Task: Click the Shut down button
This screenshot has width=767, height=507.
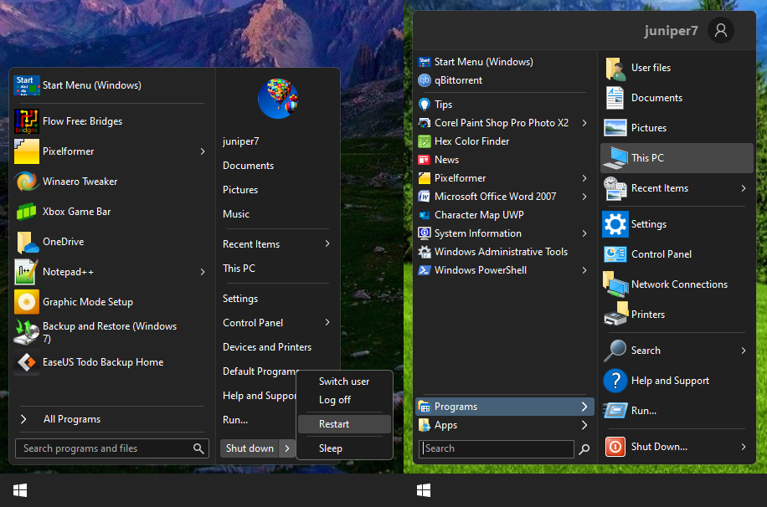Action: point(250,448)
